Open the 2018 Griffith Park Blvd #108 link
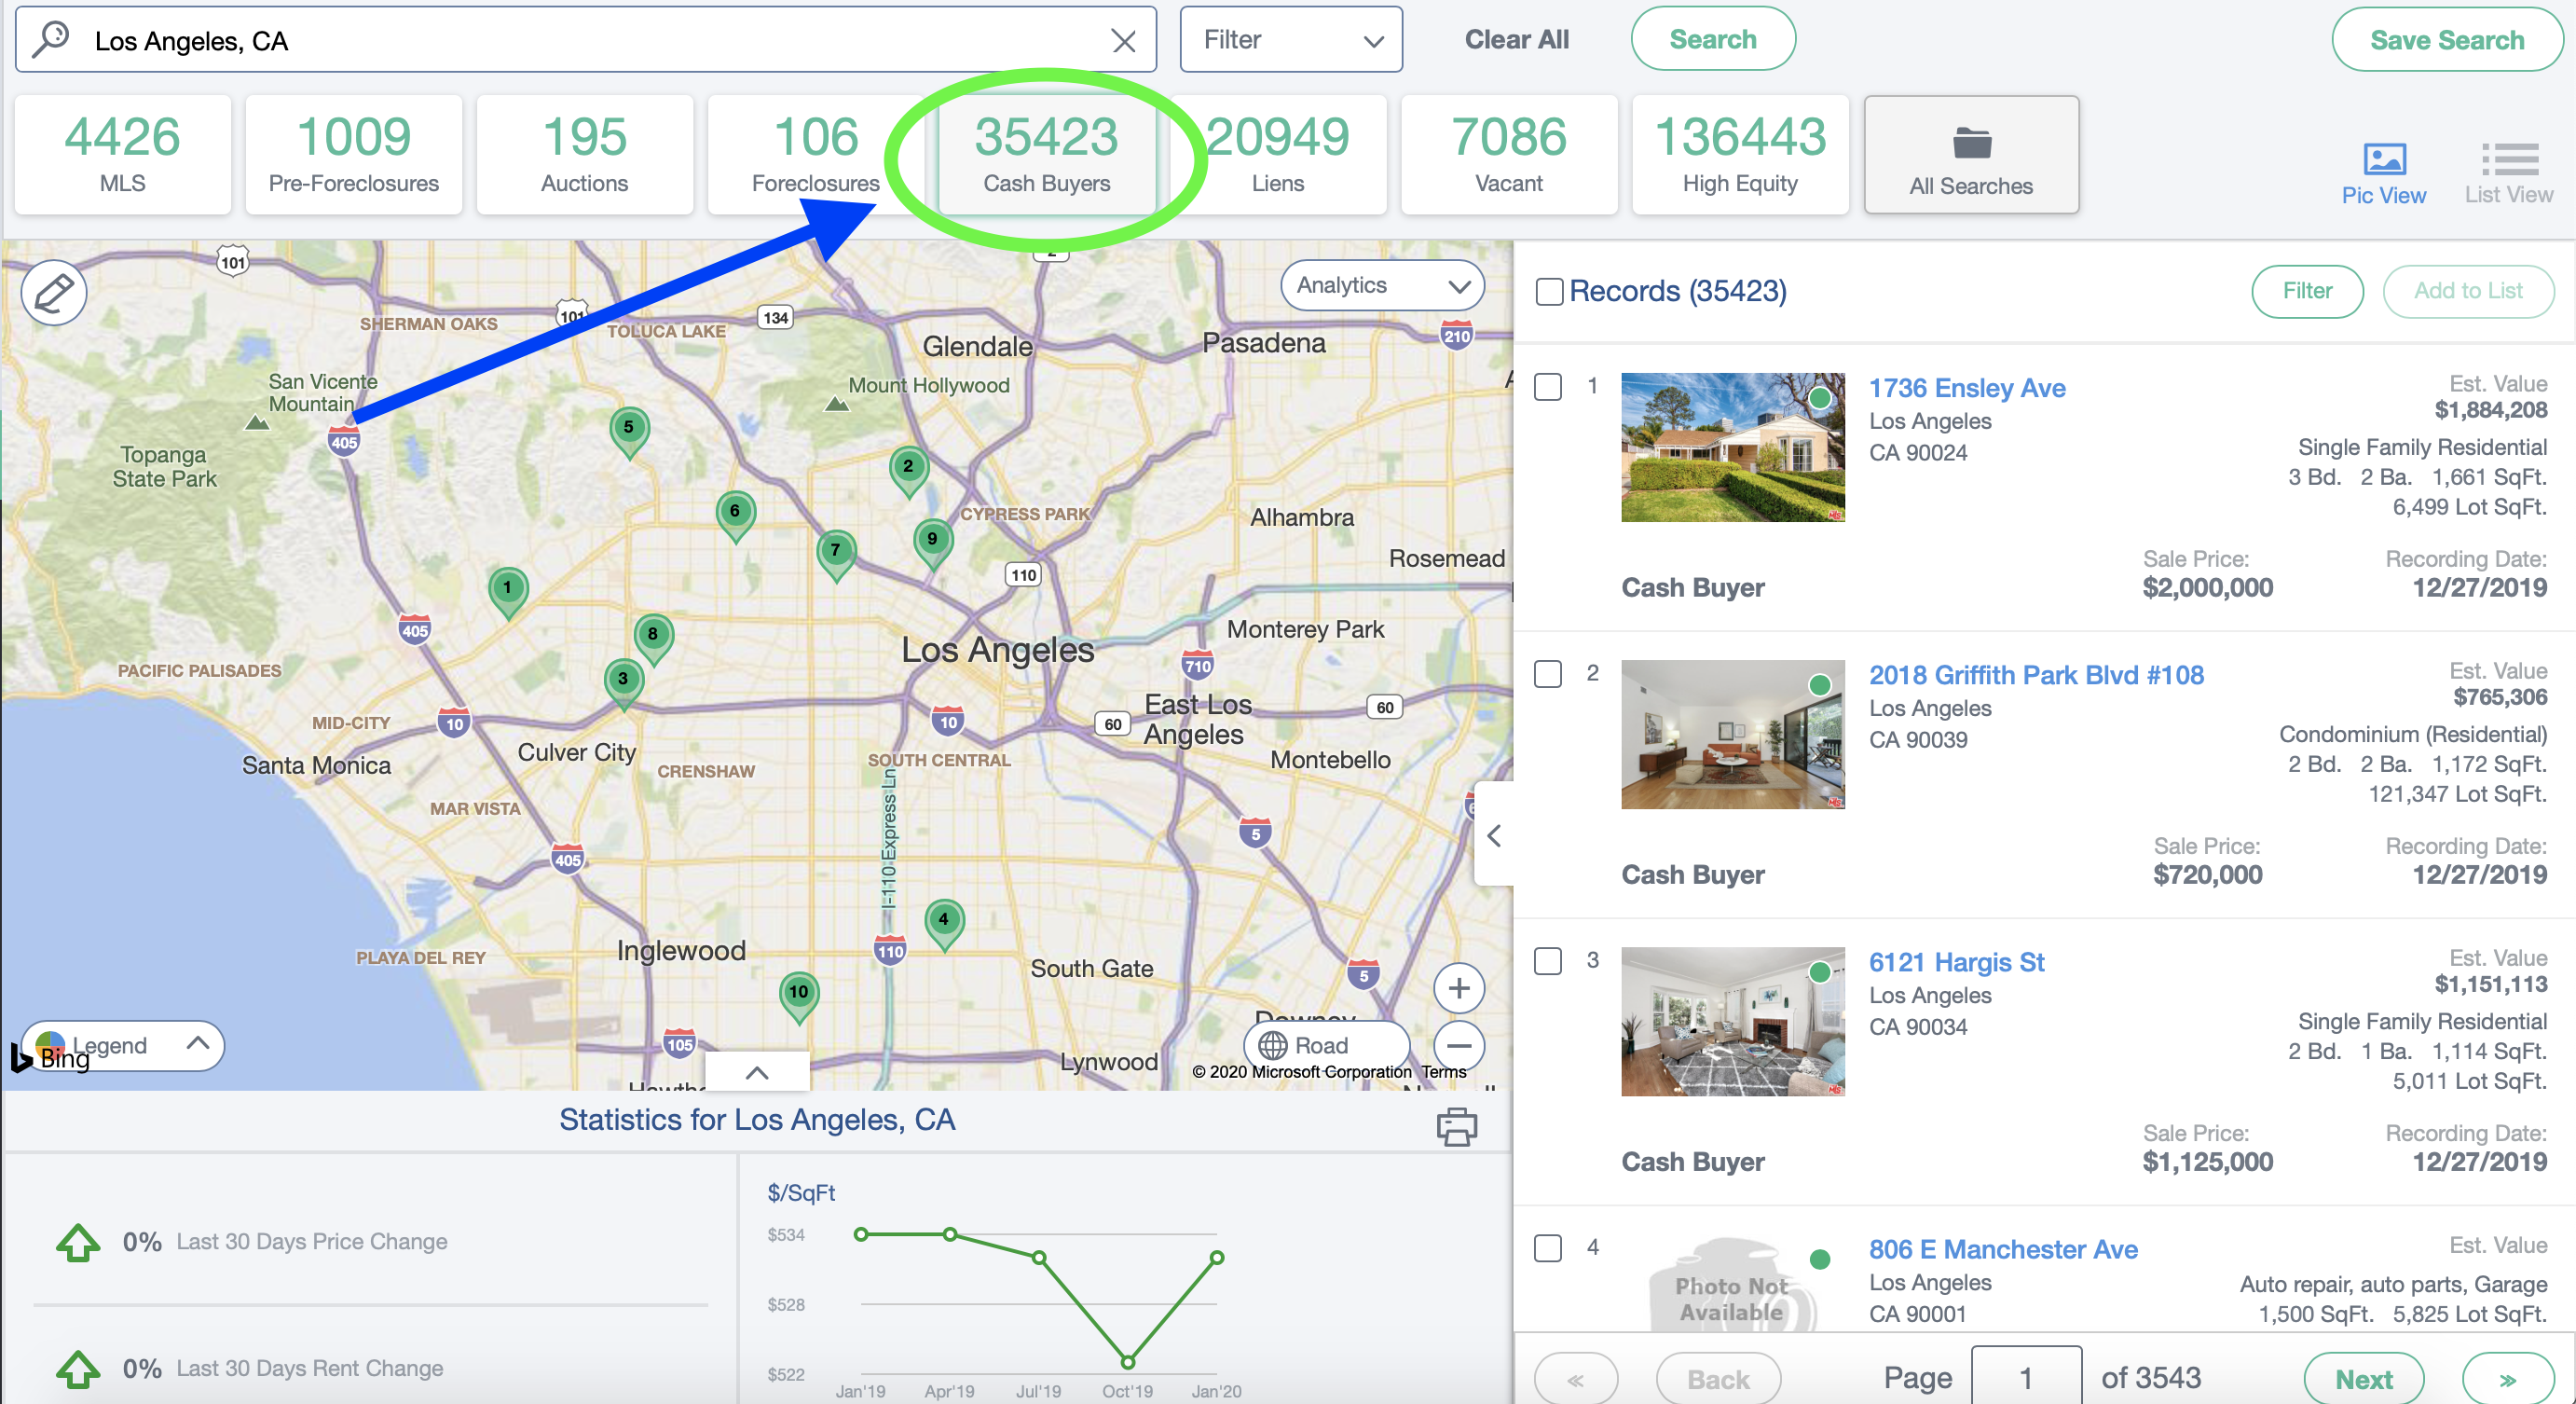Screen dimensions: 2576x1404 2036,675
